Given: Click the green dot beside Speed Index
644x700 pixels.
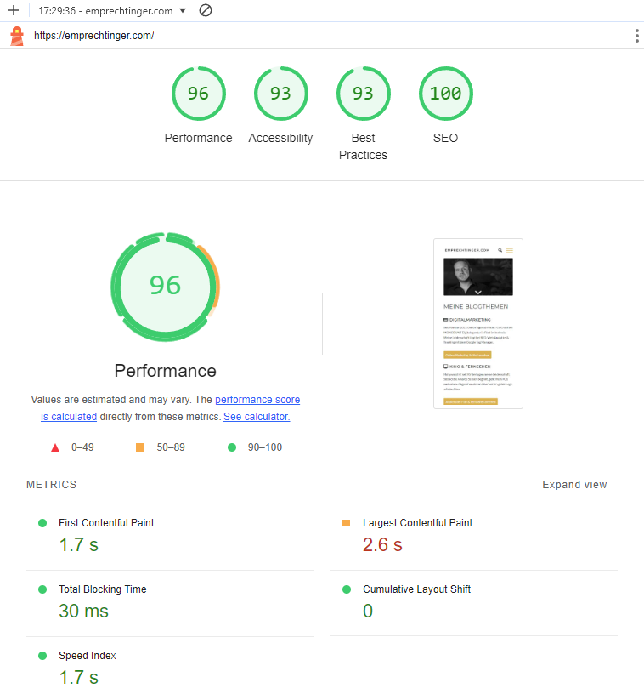Looking at the screenshot, I should pyautogui.click(x=42, y=656).
